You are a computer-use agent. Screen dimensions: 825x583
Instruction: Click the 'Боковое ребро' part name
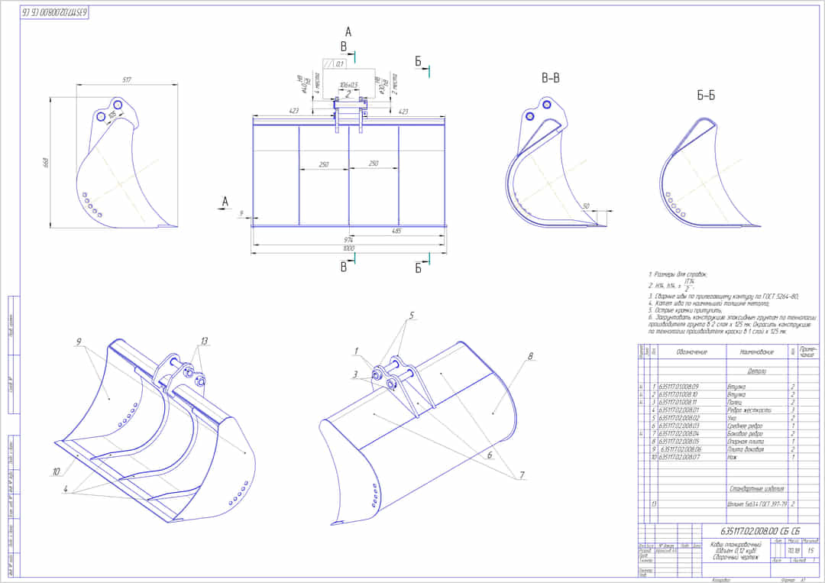click(745, 434)
